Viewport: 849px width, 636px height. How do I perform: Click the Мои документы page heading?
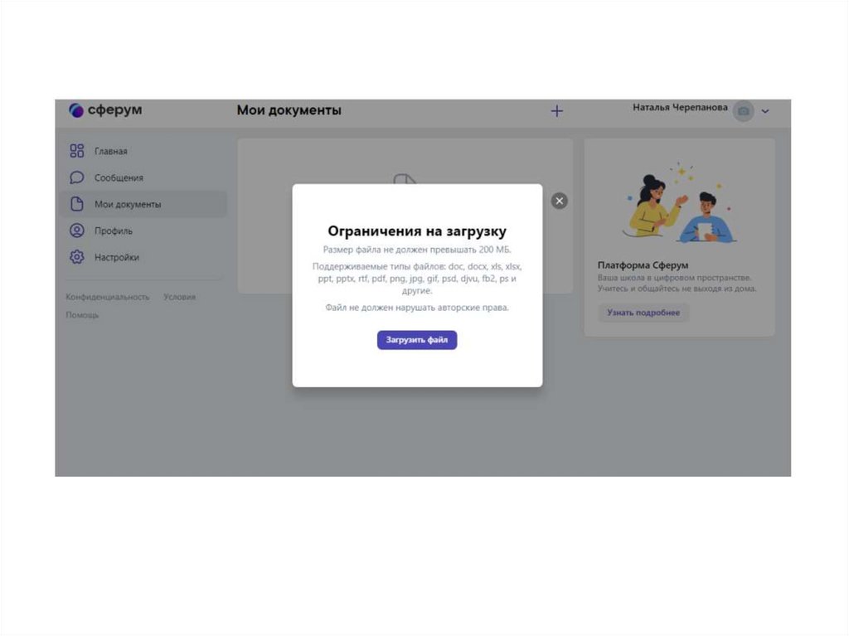tap(289, 110)
